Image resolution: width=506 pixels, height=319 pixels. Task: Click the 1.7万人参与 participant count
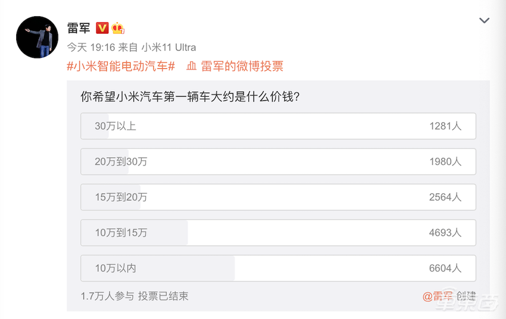point(107,296)
